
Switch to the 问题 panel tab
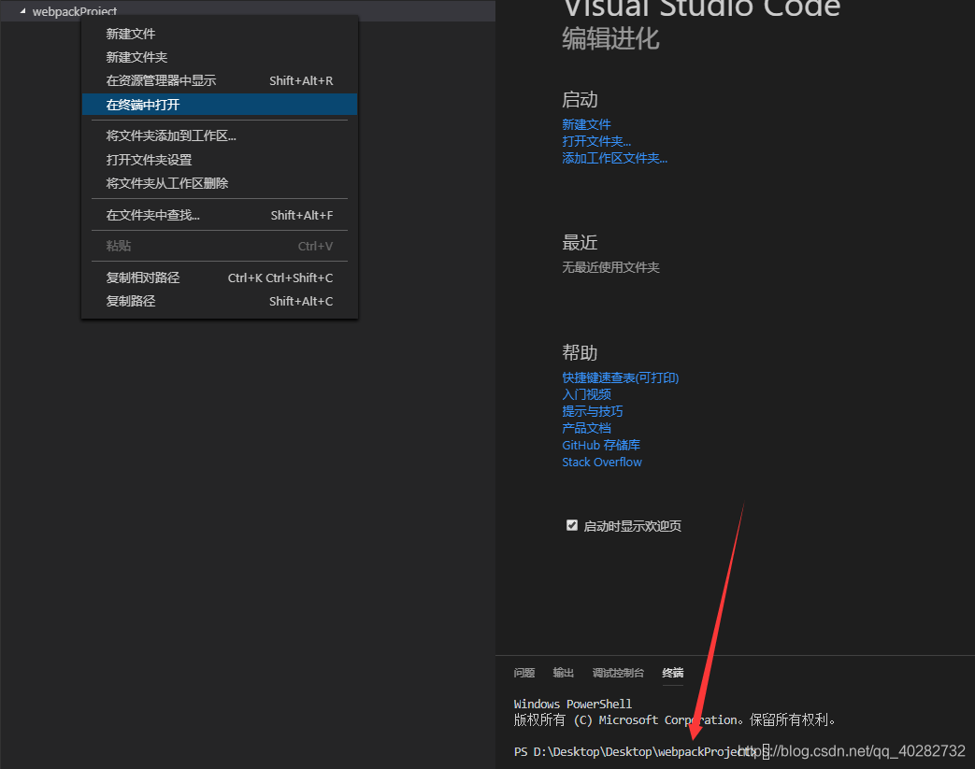[x=523, y=673]
